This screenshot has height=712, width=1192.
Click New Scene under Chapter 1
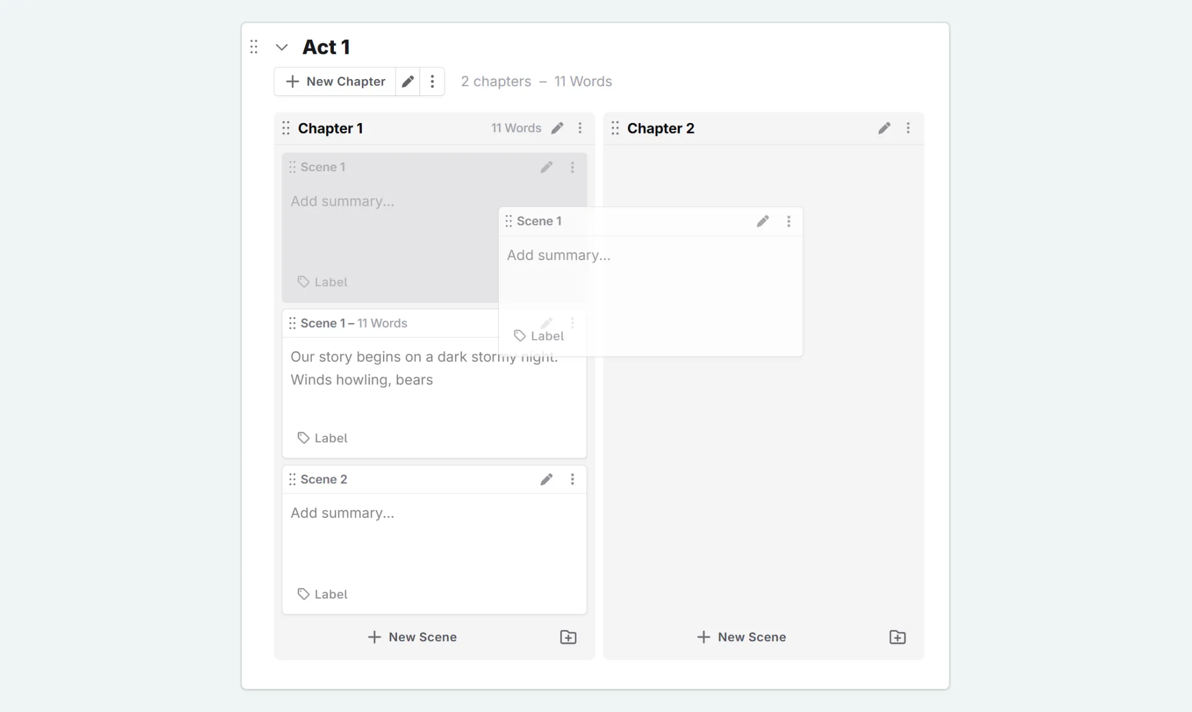click(411, 637)
